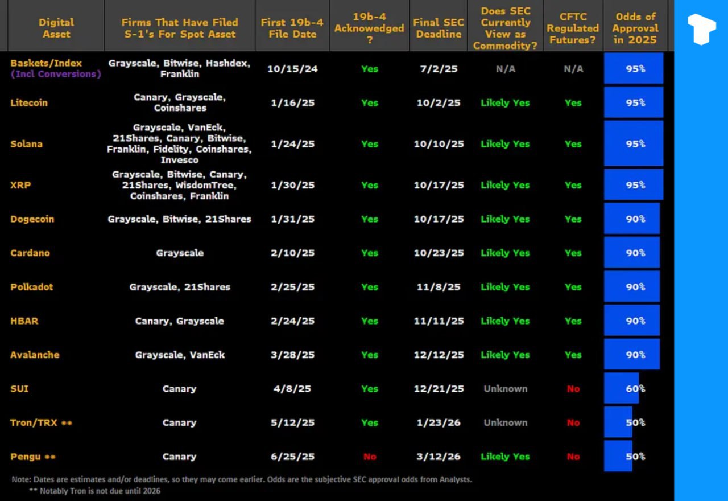Screen dimensions: 728x501
Task: Select the "Cardano" asset name
Action: [x=30, y=253]
